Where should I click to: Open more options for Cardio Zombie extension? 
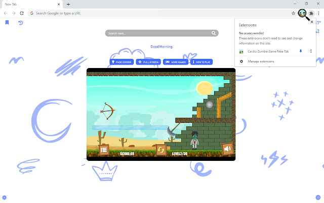pos(311,51)
